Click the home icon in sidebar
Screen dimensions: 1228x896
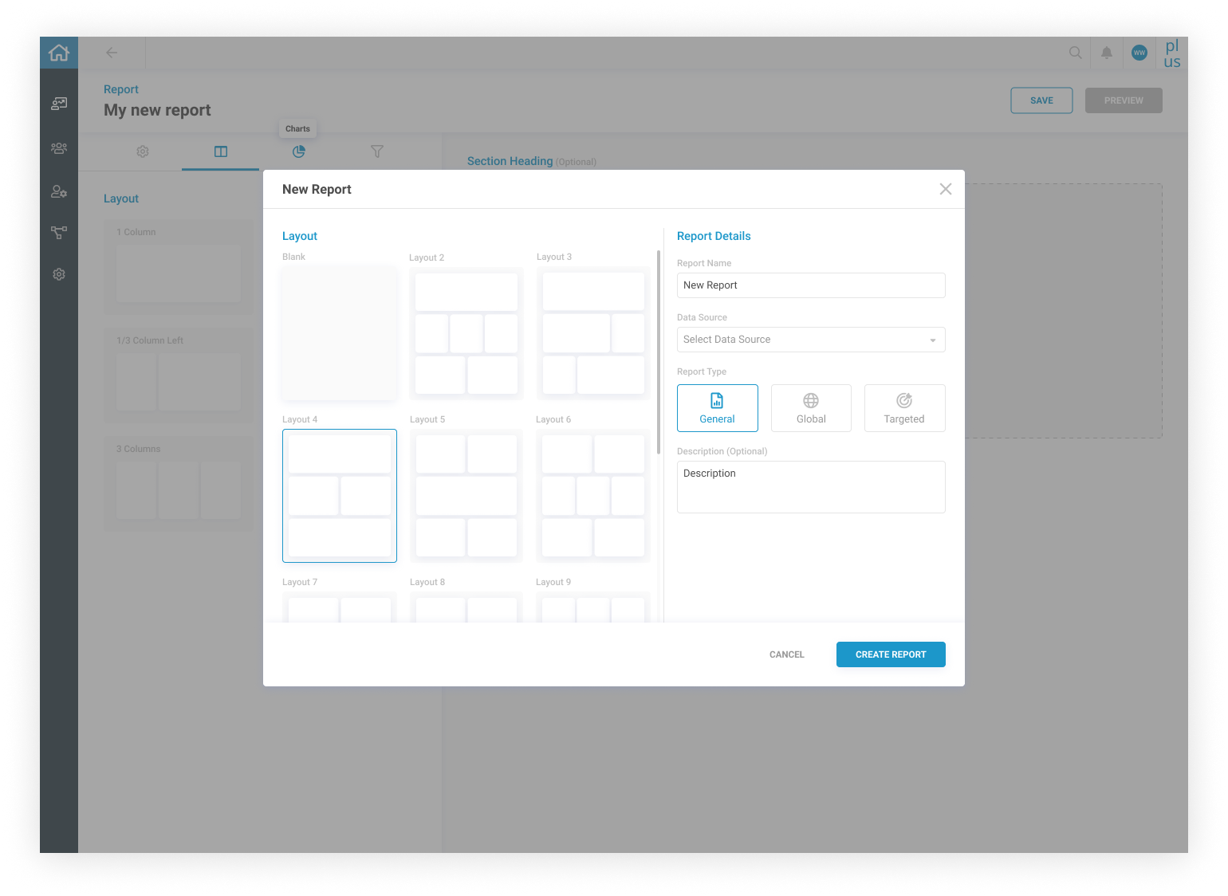(59, 53)
